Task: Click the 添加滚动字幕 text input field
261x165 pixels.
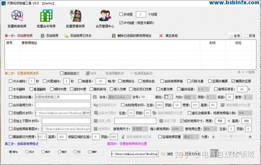Action: pos(63,97)
